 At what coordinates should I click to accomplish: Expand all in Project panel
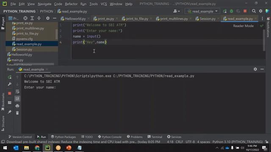(32, 18)
